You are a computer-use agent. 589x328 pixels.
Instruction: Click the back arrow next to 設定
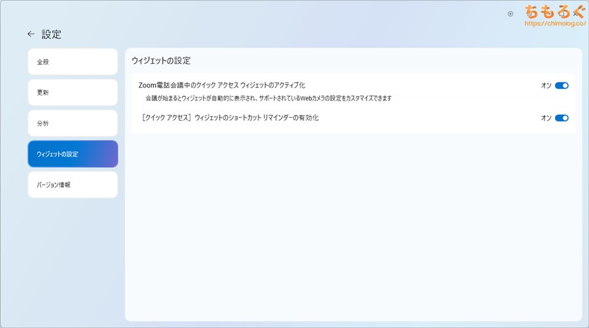pos(31,34)
